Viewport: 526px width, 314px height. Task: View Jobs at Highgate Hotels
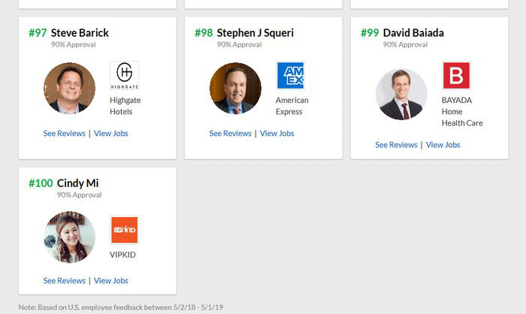pyautogui.click(x=111, y=134)
